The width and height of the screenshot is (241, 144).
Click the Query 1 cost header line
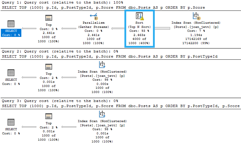63,3
